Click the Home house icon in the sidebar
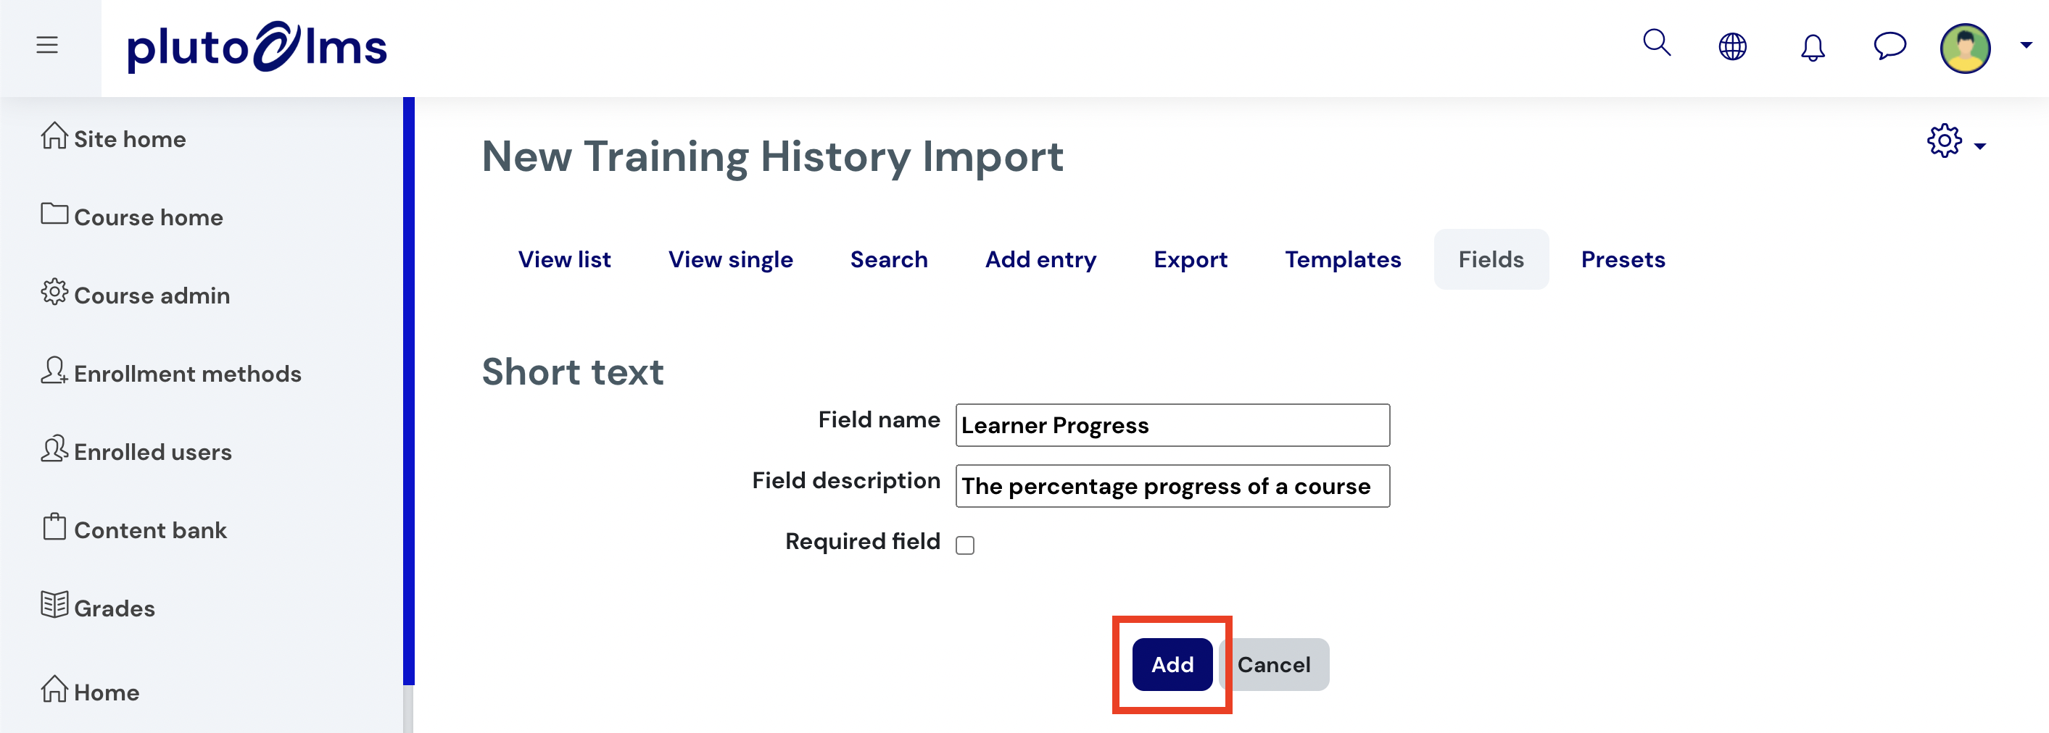Viewport: 2049px width, 733px height. point(54,689)
